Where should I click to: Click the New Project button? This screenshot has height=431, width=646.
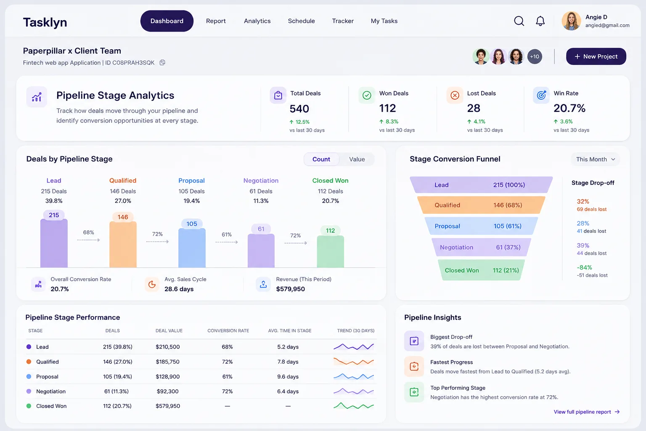596,56
